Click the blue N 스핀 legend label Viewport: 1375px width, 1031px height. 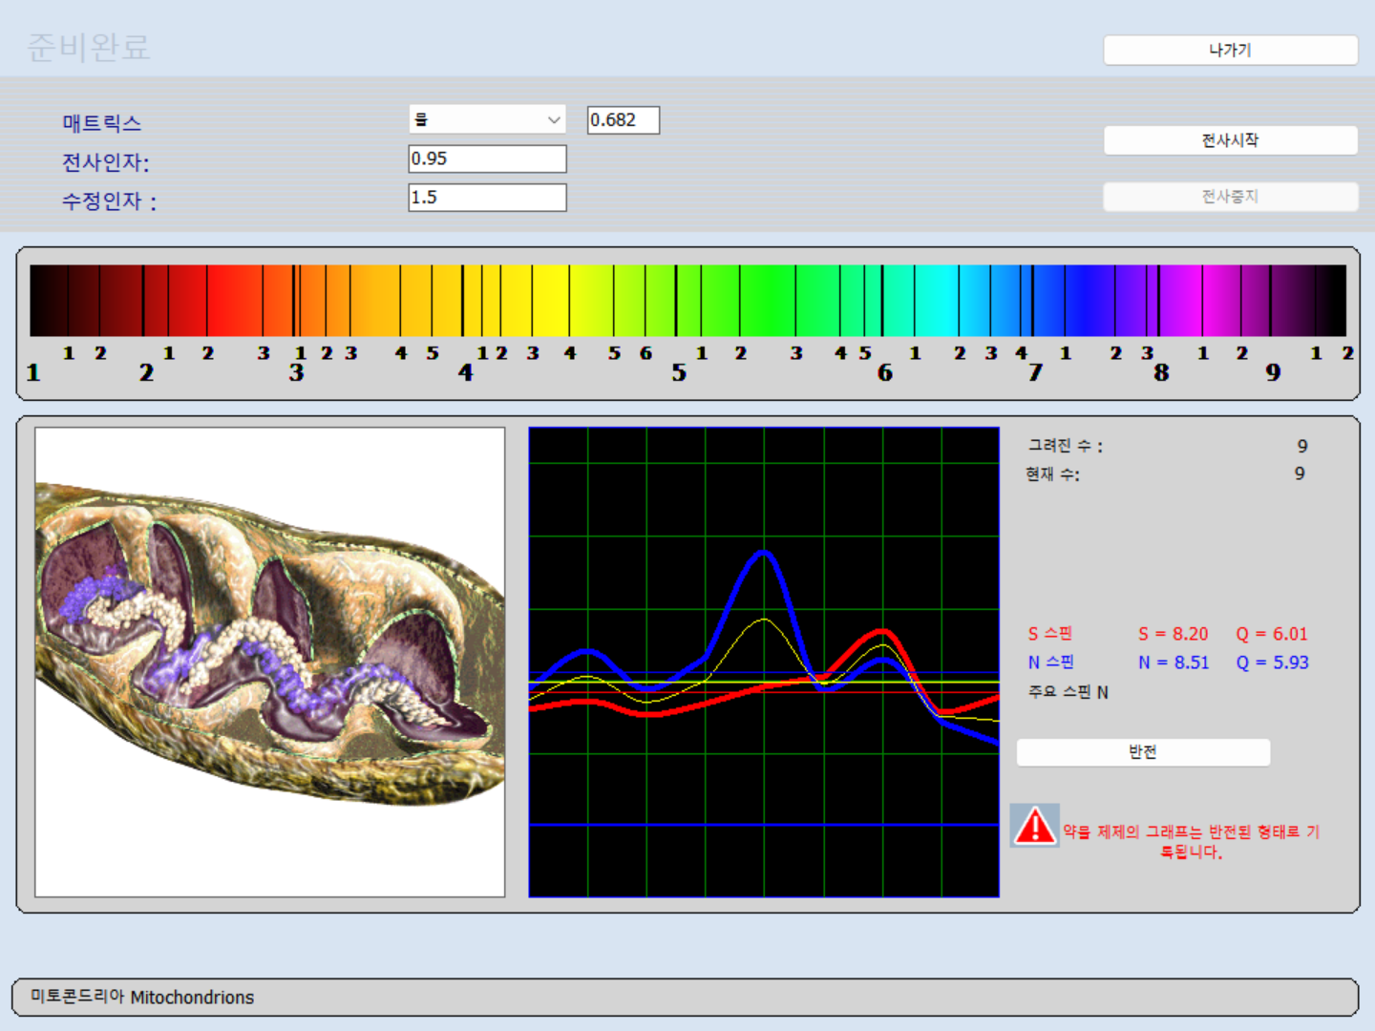pyautogui.click(x=1050, y=663)
